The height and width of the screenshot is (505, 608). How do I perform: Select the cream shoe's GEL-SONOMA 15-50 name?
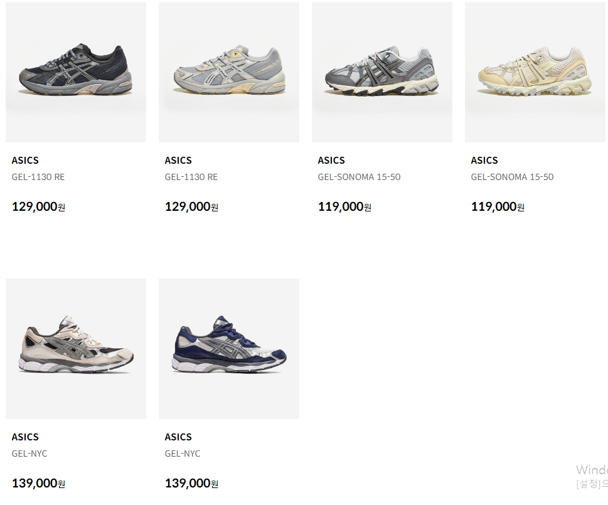[512, 177]
